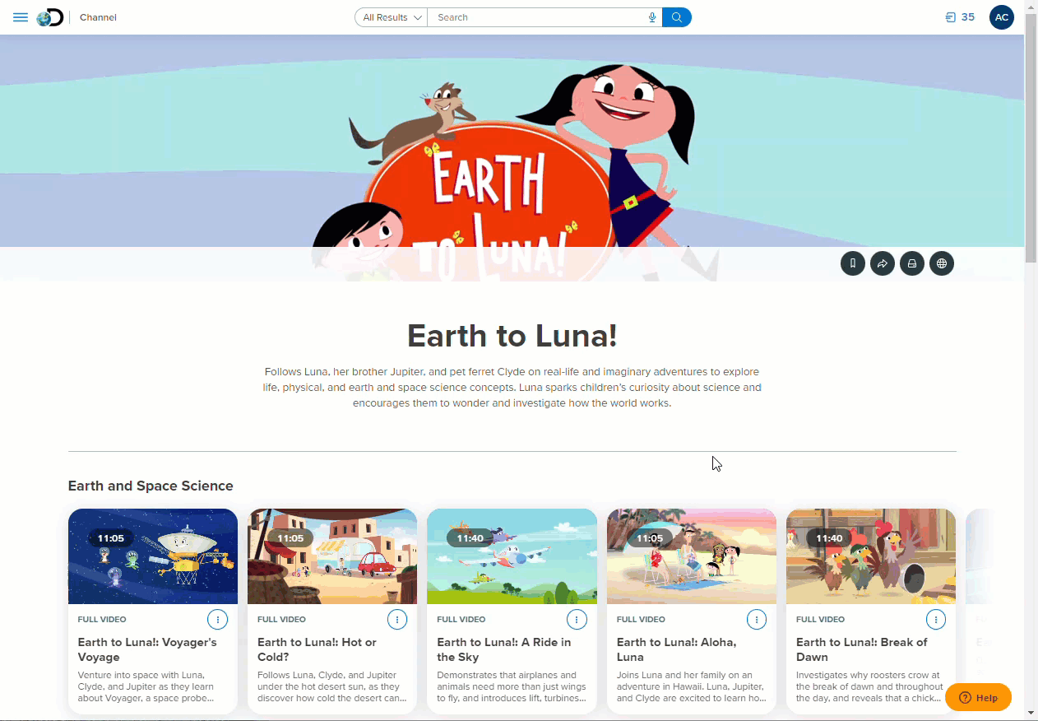Play the Aloha, Luna video thumbnail

692,556
